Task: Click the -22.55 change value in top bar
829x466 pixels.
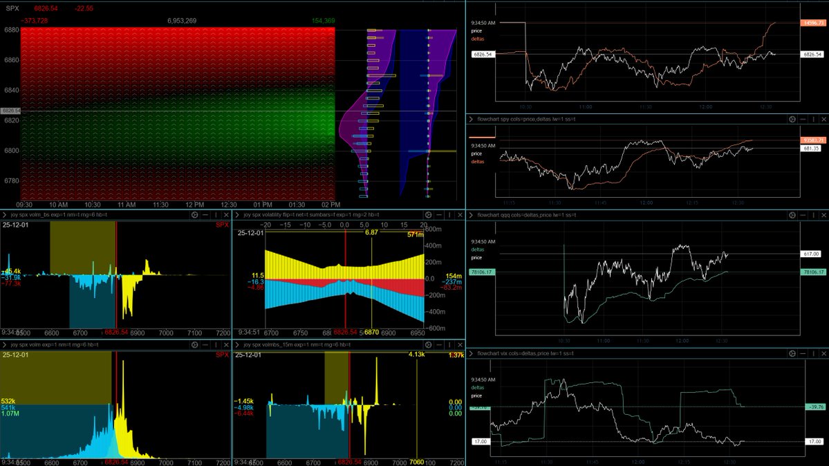Action: tap(84, 8)
